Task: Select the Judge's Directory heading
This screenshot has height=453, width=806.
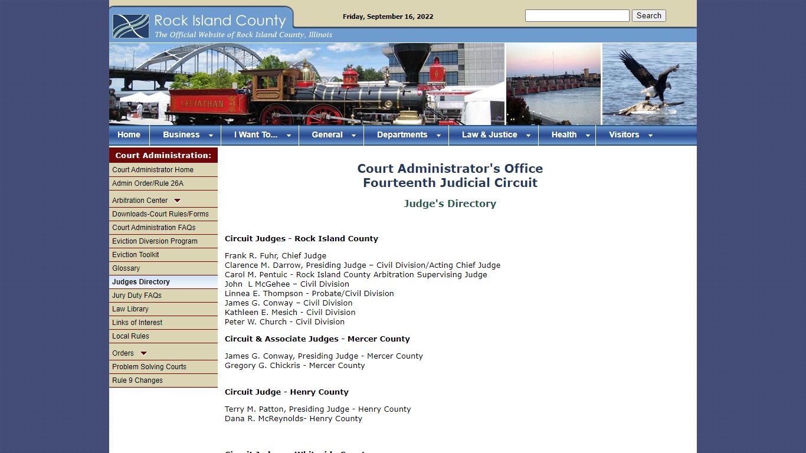Action: 450,203
